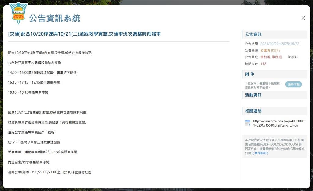
Task: Open the 校園食衣住行 category link
Action: 270,50
